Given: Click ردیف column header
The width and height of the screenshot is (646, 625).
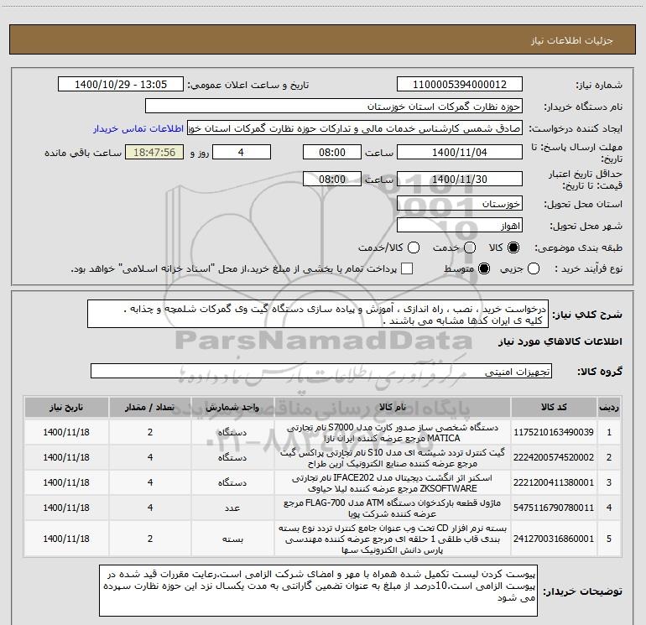Looking at the screenshot, I should pos(609,408).
